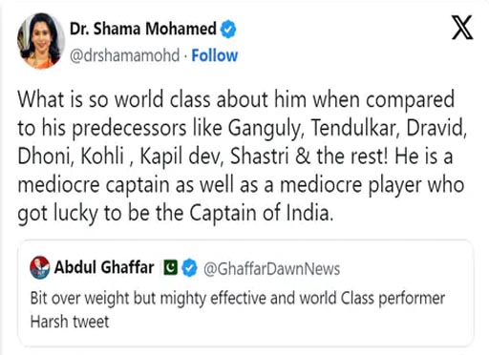Open the @drshamamohd handle
The width and height of the screenshot is (489, 355).
point(125,55)
